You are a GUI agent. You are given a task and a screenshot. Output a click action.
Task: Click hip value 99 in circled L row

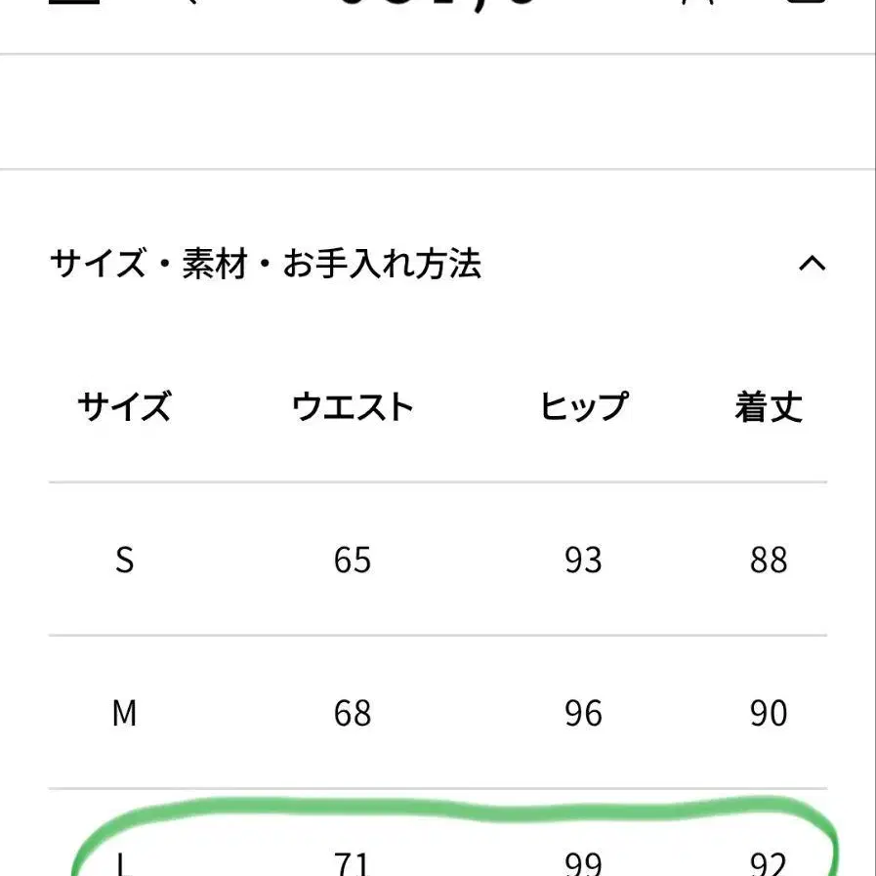click(583, 863)
